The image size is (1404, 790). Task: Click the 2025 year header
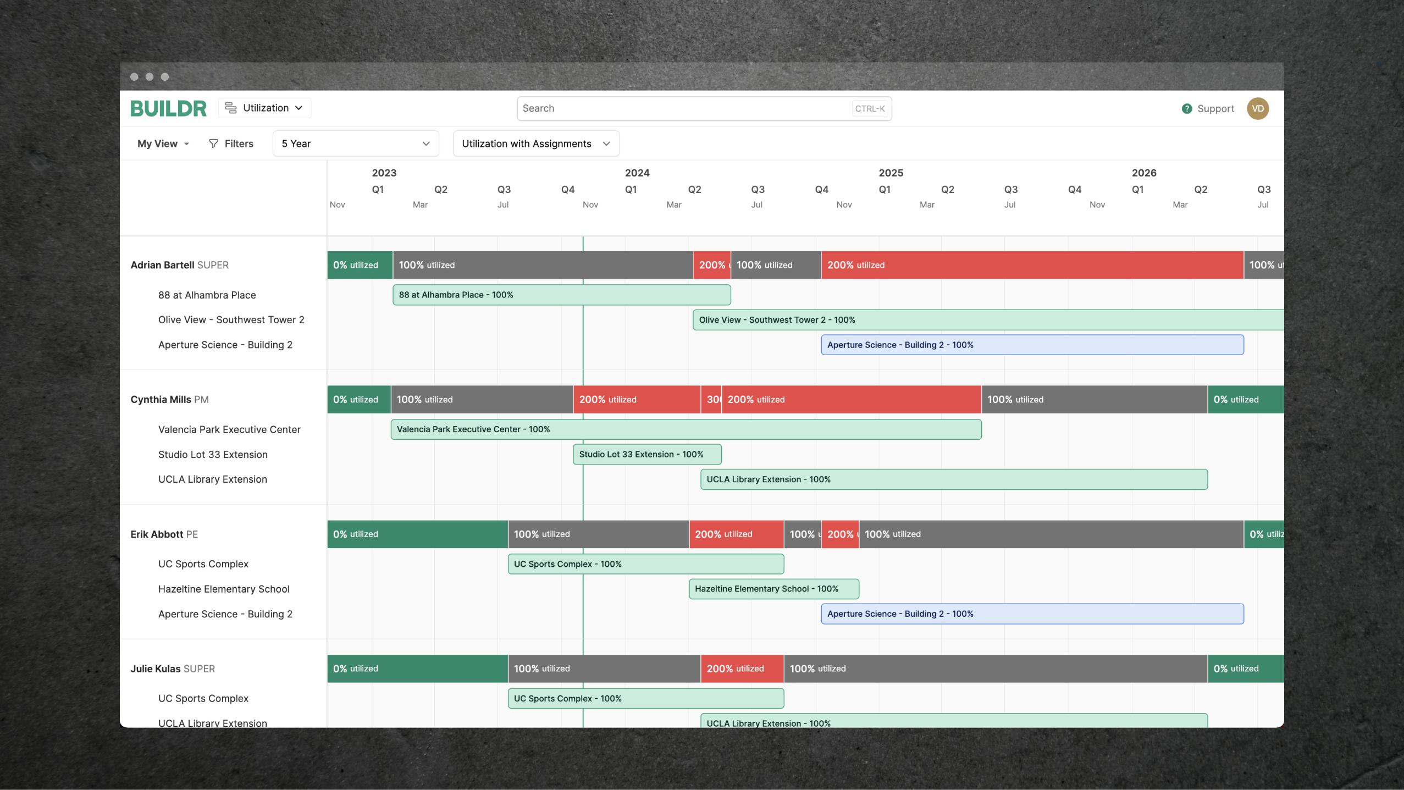[891, 172]
